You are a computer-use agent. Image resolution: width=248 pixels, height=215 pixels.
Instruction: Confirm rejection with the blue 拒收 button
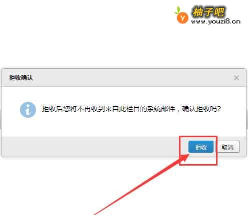coord(201,147)
